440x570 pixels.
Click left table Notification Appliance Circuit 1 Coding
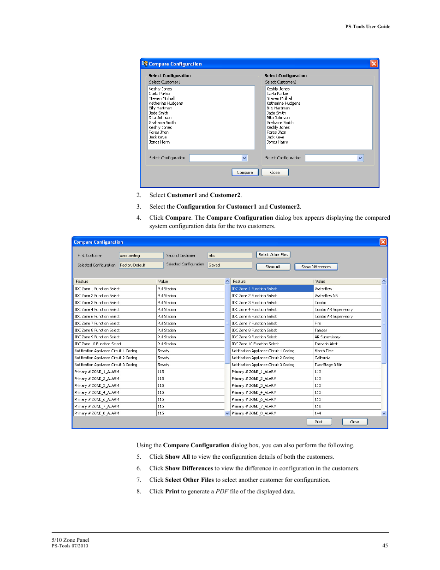coord(115,351)
